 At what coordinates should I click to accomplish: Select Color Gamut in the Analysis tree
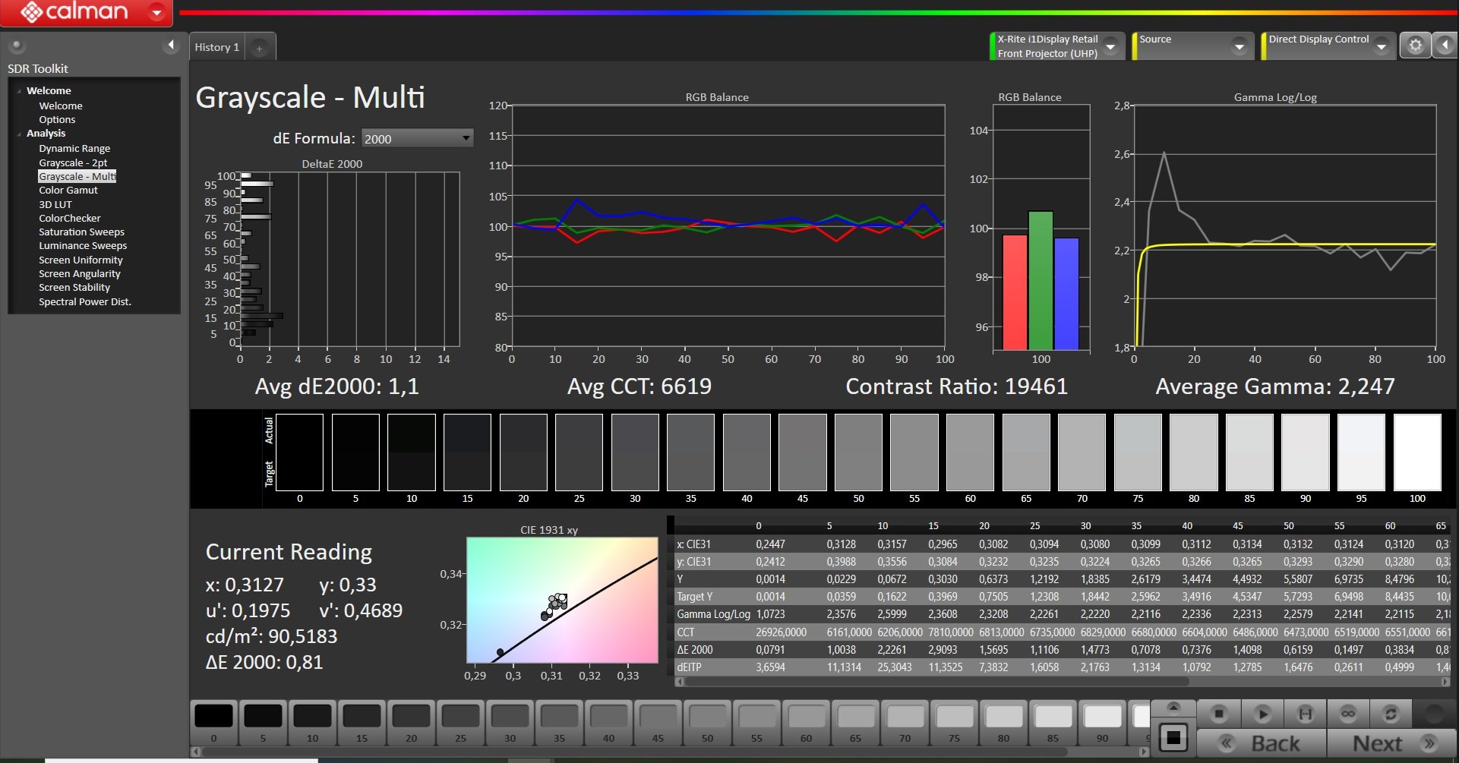(x=68, y=191)
